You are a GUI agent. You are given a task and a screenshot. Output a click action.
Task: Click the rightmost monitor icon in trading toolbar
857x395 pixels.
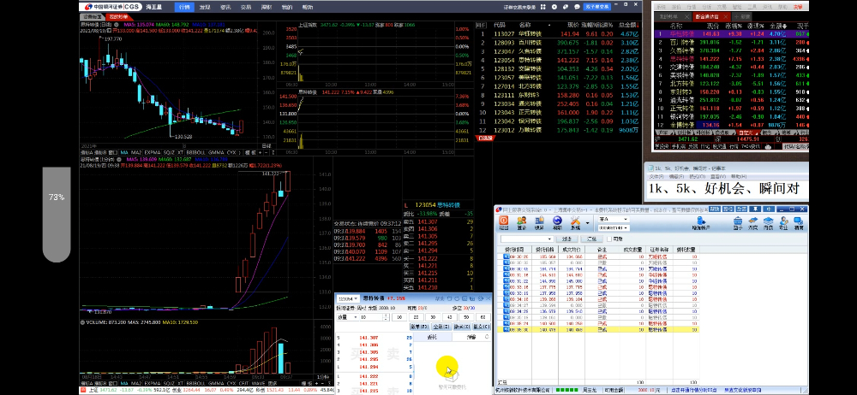tap(799, 224)
